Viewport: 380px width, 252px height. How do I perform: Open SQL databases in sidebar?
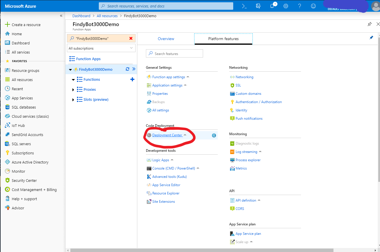click(x=24, y=107)
